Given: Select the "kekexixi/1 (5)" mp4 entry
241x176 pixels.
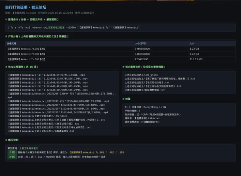Looking at the screenshot, I should click(x=48, y=86).
